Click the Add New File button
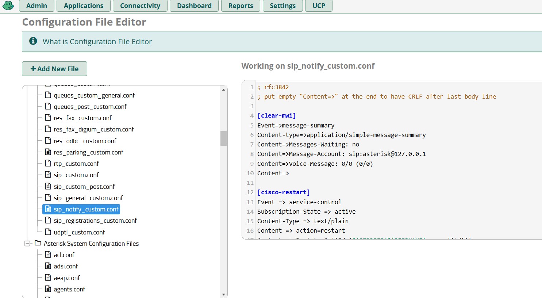 (x=54, y=69)
